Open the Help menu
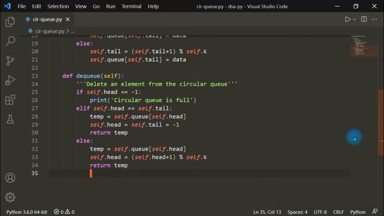This screenshot has height=216, width=384. point(153,7)
